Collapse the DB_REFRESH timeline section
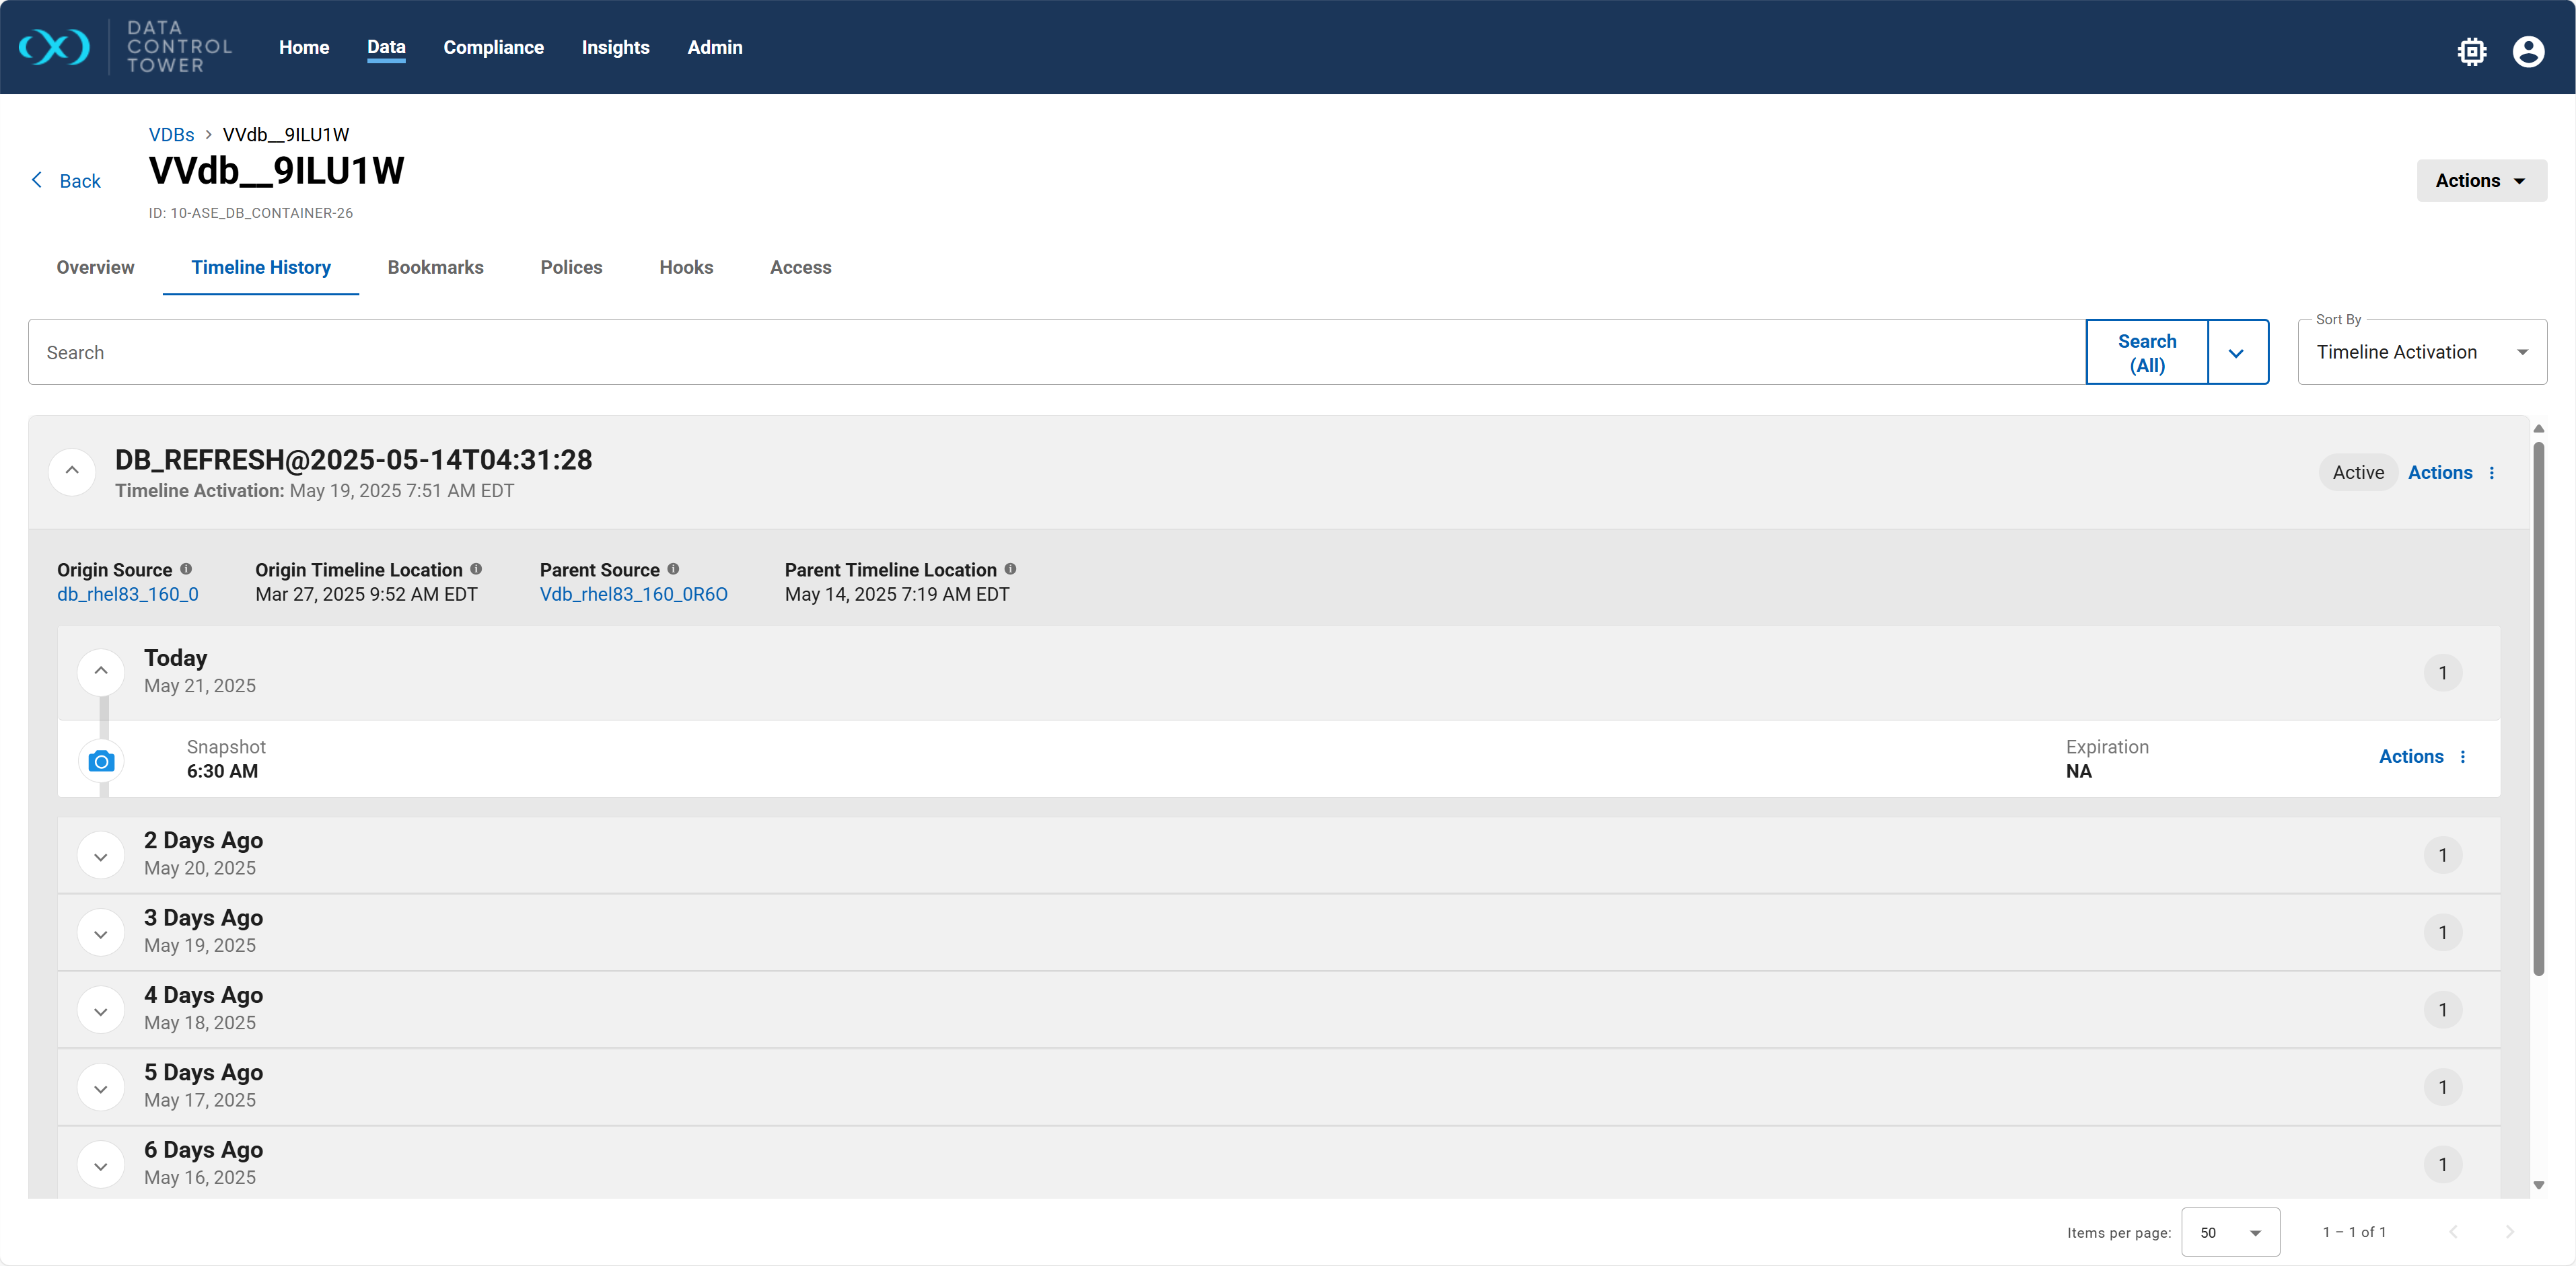 pyautogui.click(x=72, y=471)
